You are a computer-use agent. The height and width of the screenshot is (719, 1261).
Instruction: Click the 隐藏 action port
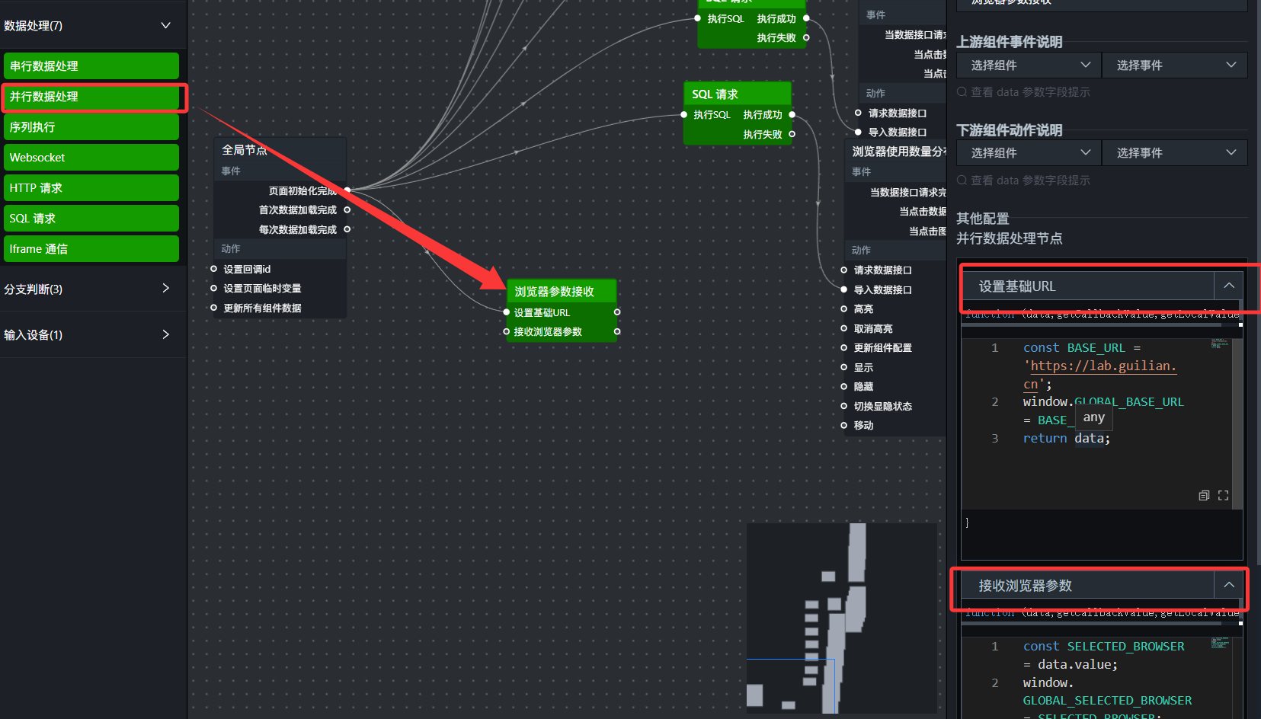(x=844, y=387)
